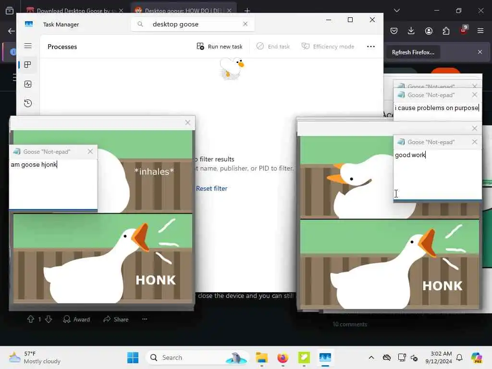492x369 pixels.
Task: Open the Windows Start menu
Action: [133, 357]
